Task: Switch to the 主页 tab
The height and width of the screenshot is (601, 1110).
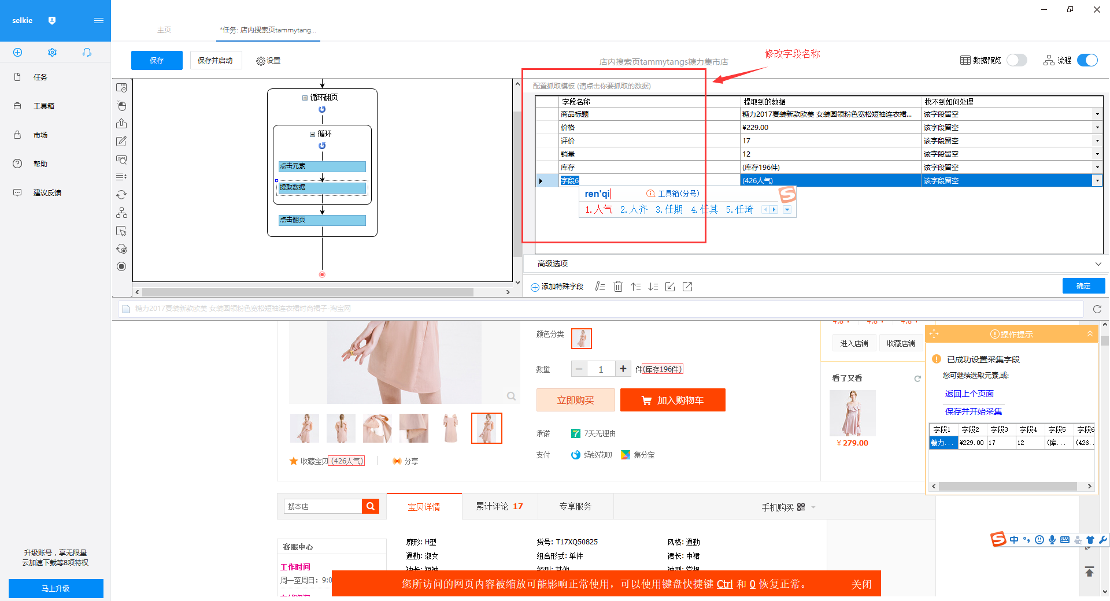Action: (164, 30)
